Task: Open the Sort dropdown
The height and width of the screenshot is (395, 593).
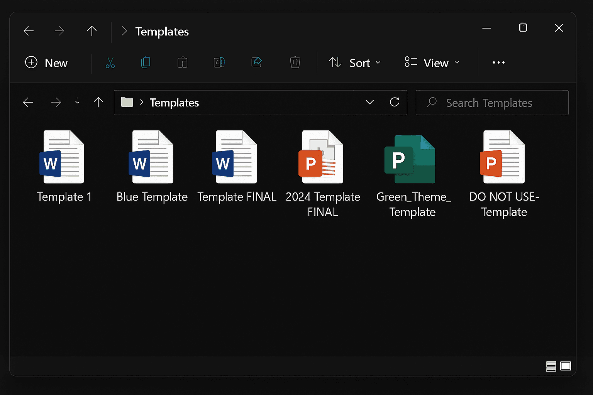Action: [355, 62]
